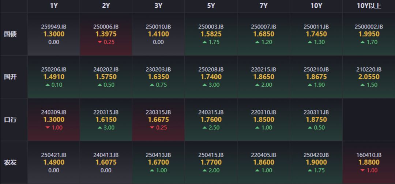Select the 10Y以上 column header
The height and width of the screenshot is (184, 395).
coord(369,6)
